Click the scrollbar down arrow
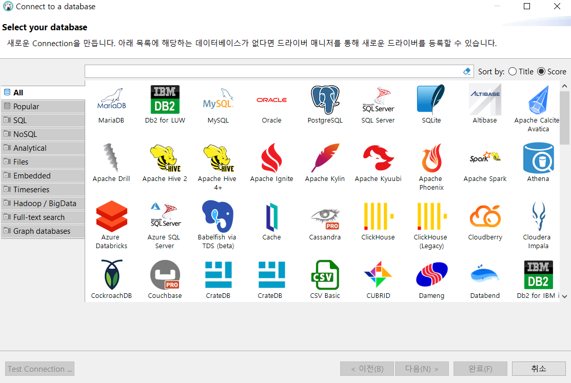Viewport: 571px width, 383px height. coord(564,296)
